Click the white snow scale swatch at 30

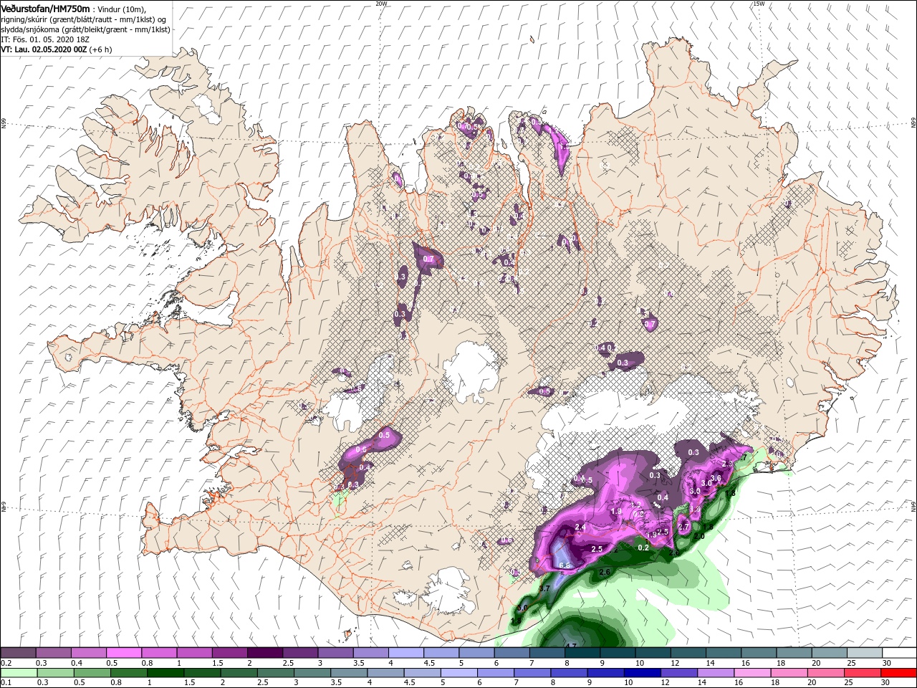pyautogui.click(x=898, y=653)
